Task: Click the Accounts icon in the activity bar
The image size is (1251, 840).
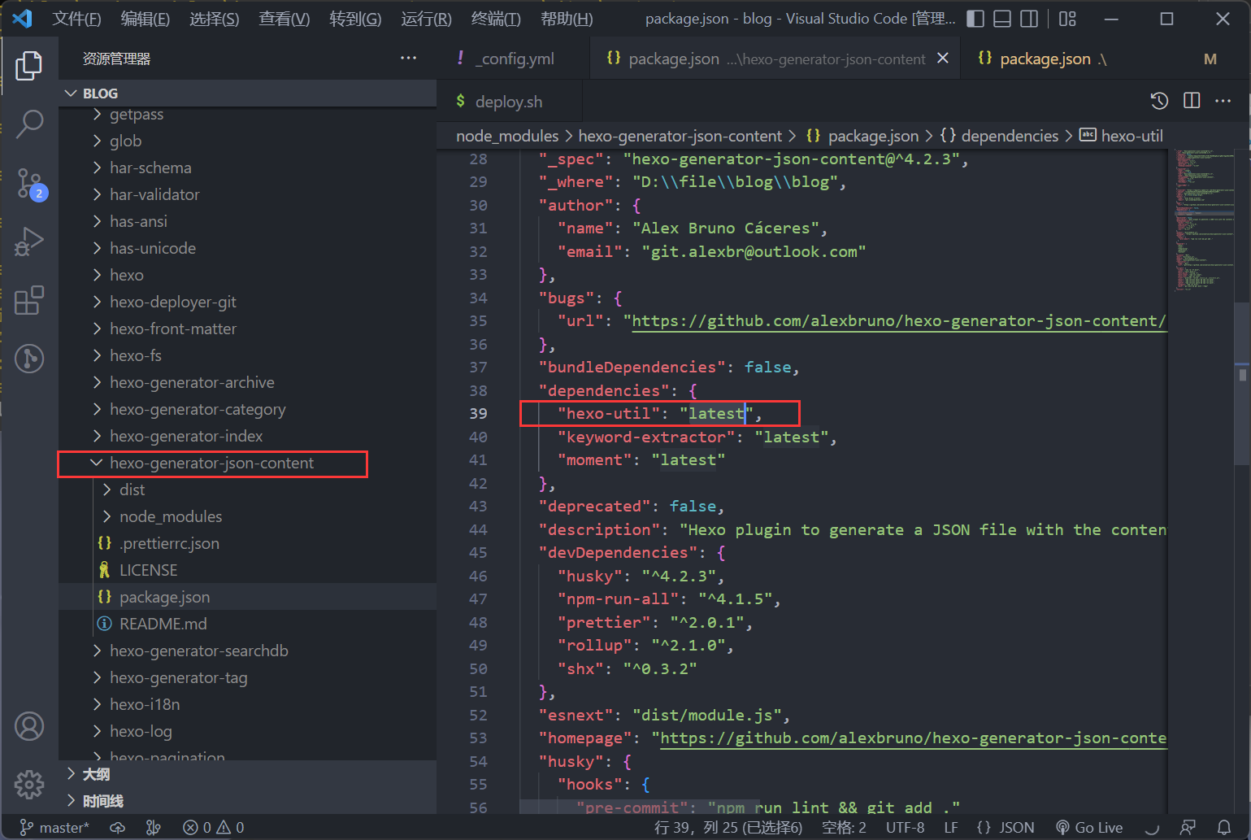Action: pos(30,726)
